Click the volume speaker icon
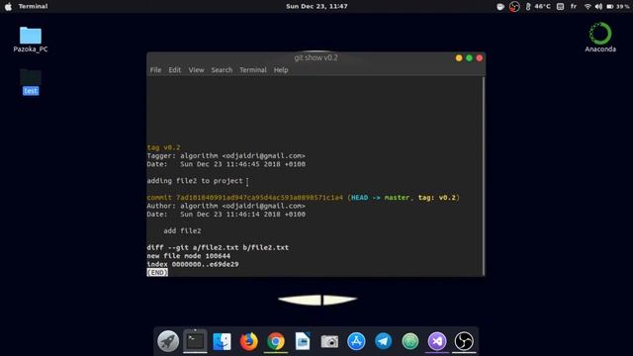 pos(598,7)
